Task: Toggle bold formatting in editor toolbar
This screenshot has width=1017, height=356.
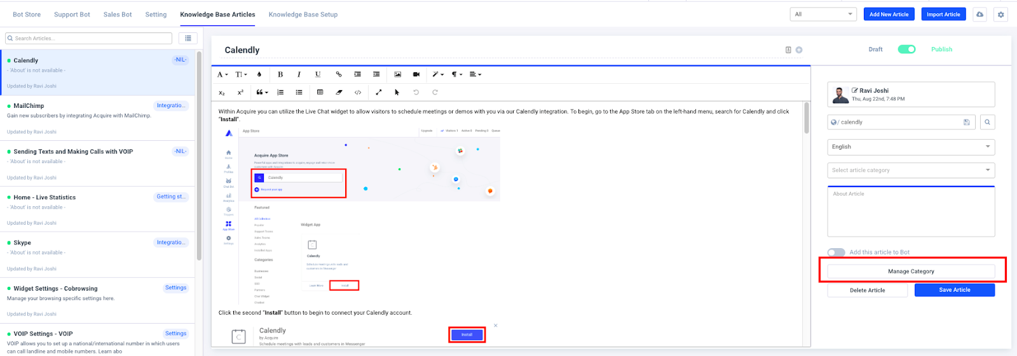Action: (x=280, y=74)
